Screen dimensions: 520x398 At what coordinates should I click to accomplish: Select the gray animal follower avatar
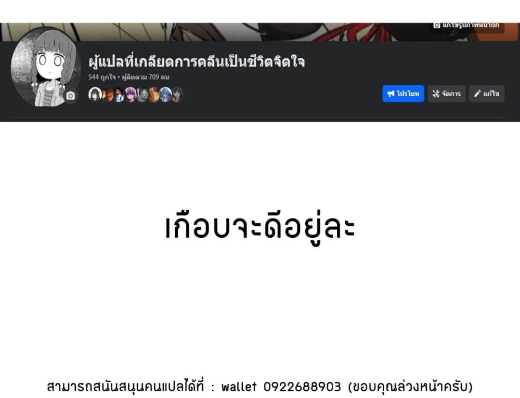pyautogui.click(x=142, y=95)
